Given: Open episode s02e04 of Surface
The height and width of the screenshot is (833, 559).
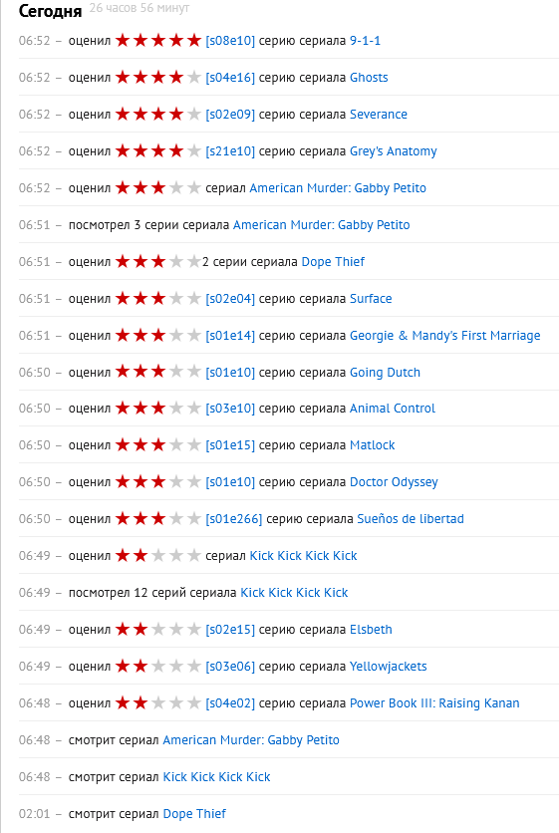Looking at the screenshot, I should coord(230,299).
